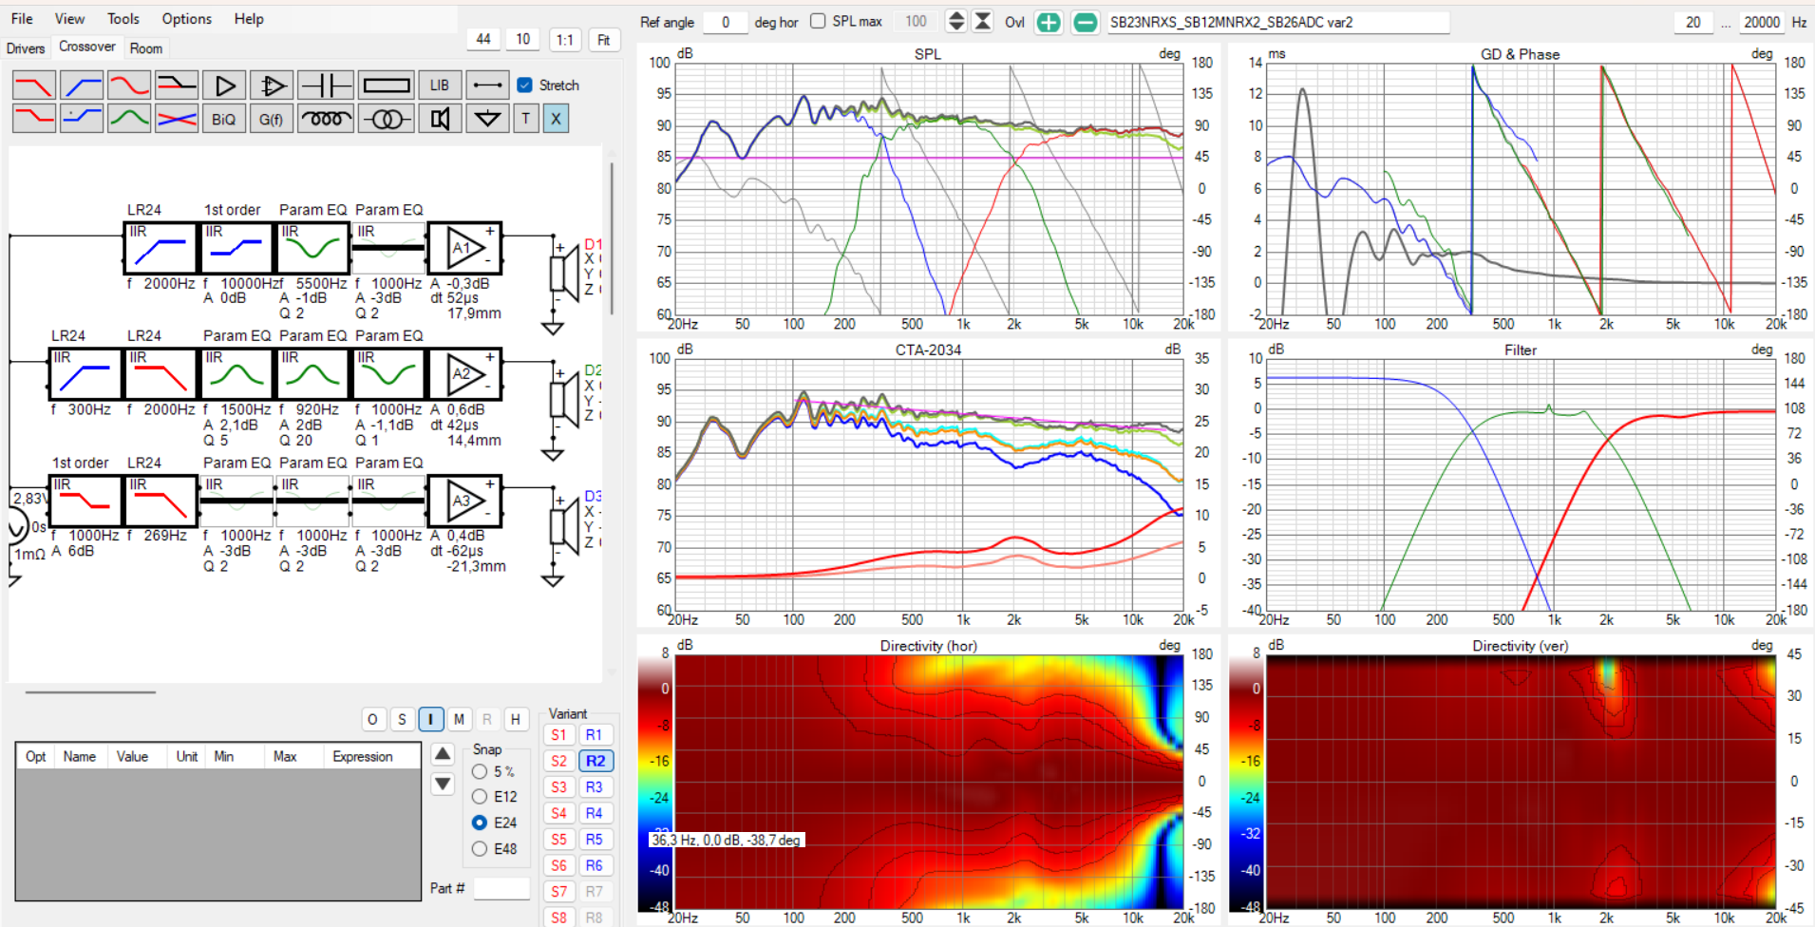Viewport: 1815px width, 927px height.
Task: Store variant with the S1 button
Action: coord(558,735)
